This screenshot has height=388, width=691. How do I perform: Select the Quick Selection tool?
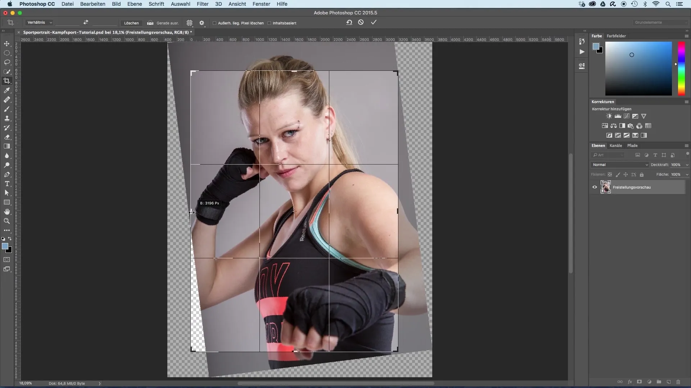pyautogui.click(x=7, y=71)
